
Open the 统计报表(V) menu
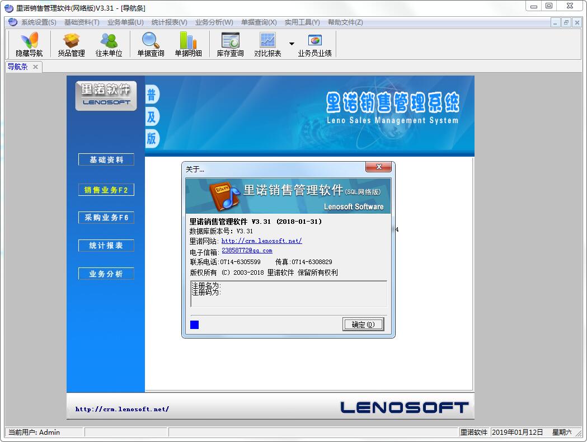(x=169, y=22)
